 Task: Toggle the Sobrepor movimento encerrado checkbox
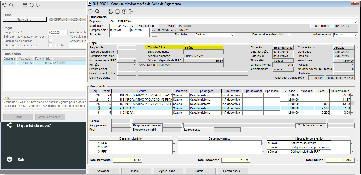point(50,37)
